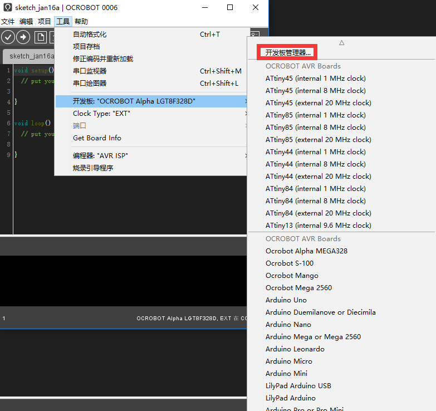Click code line void loop()

click(x=32, y=123)
